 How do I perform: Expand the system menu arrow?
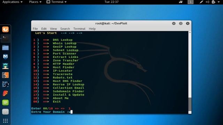[x=219, y=2]
